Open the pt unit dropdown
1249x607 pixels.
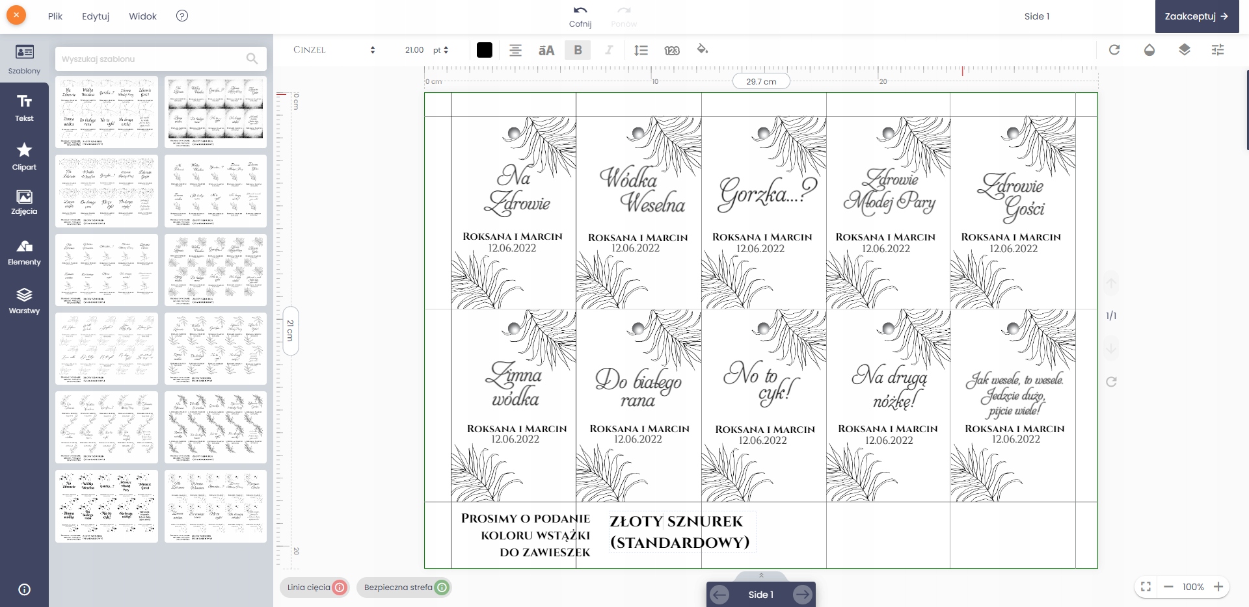click(x=441, y=50)
